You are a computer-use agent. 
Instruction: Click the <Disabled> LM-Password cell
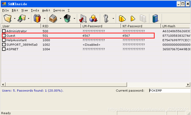point(91,45)
